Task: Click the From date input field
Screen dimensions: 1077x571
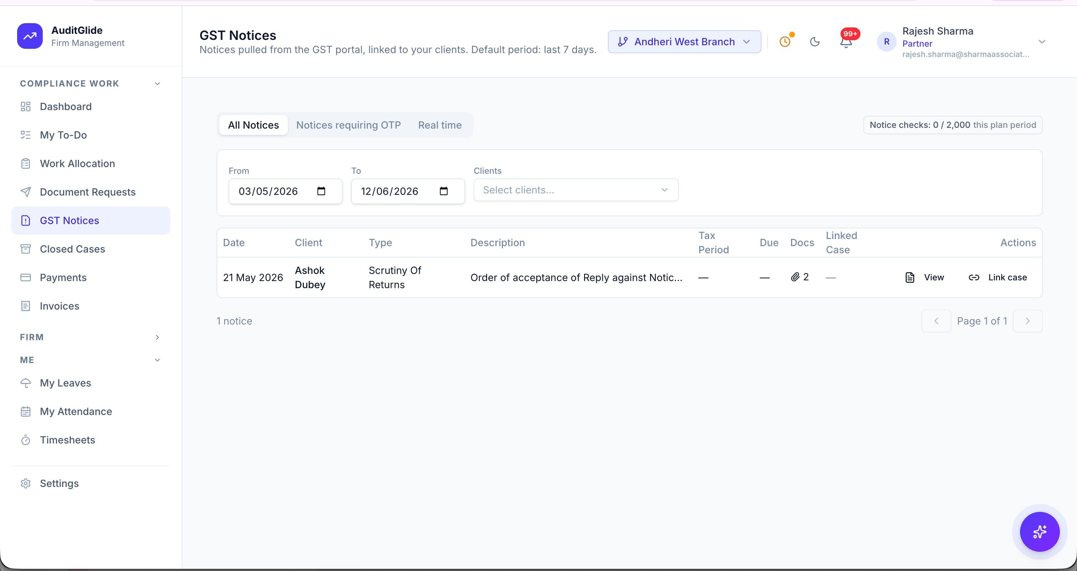Action: coord(285,191)
